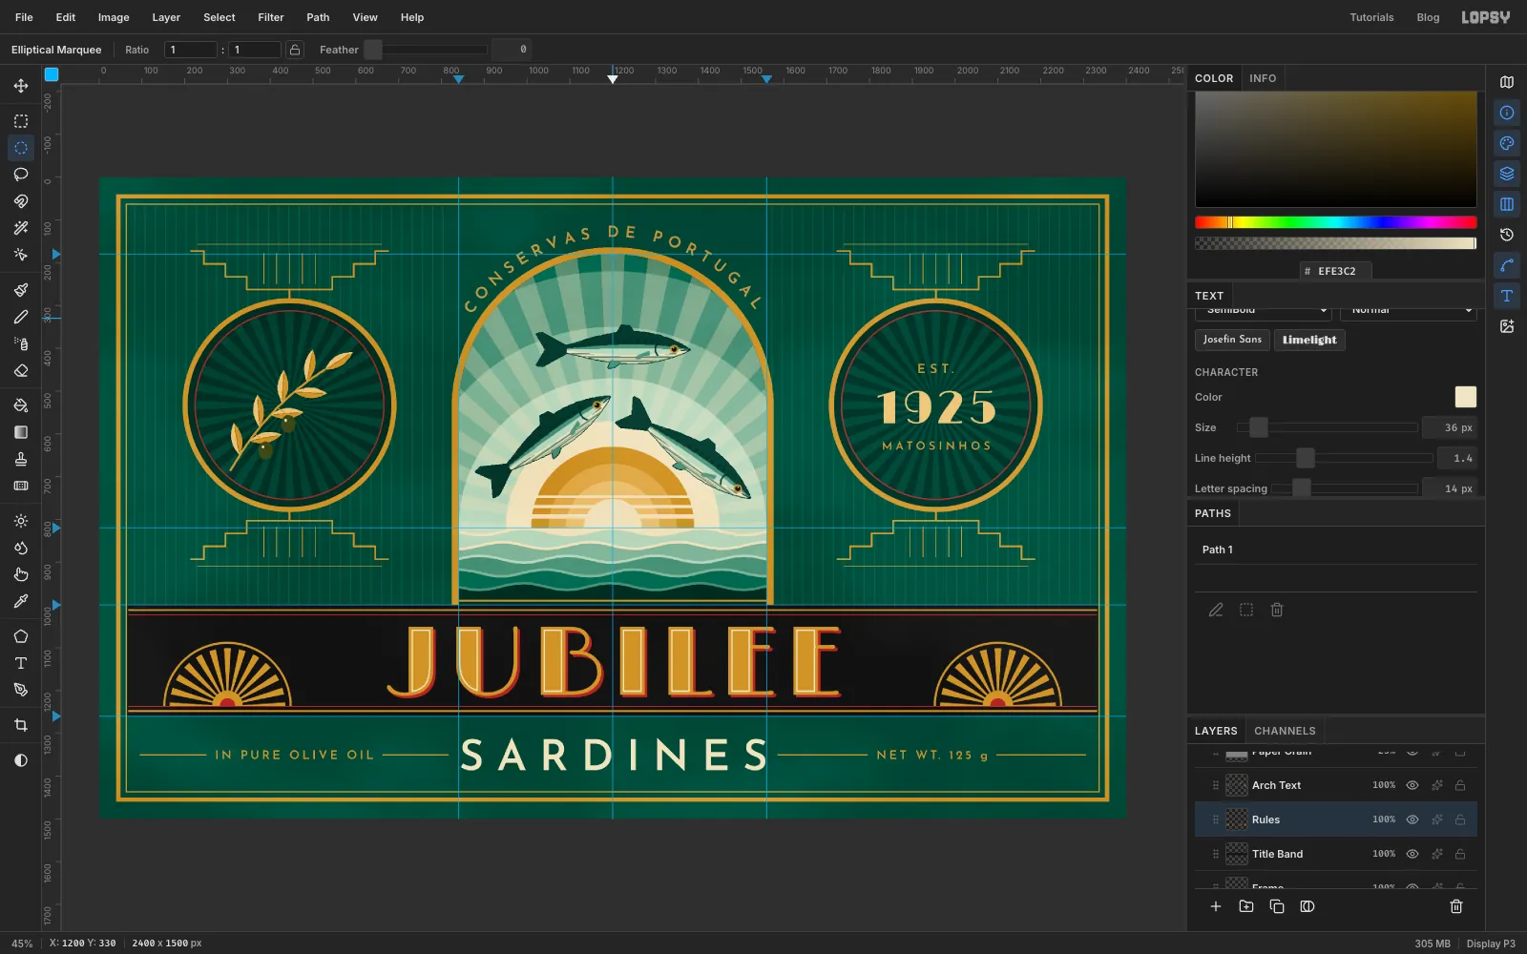Select the Rectangular Marquee tool
Image resolution: width=1527 pixels, height=954 pixels.
pyautogui.click(x=21, y=121)
